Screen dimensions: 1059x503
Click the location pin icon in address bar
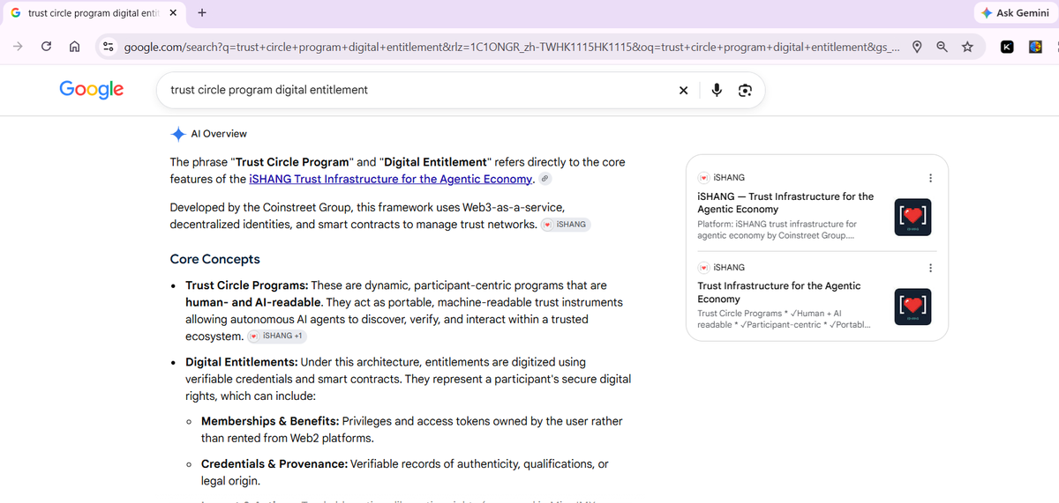click(x=918, y=47)
